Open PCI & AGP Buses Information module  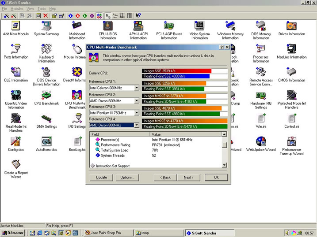(x=169, y=30)
